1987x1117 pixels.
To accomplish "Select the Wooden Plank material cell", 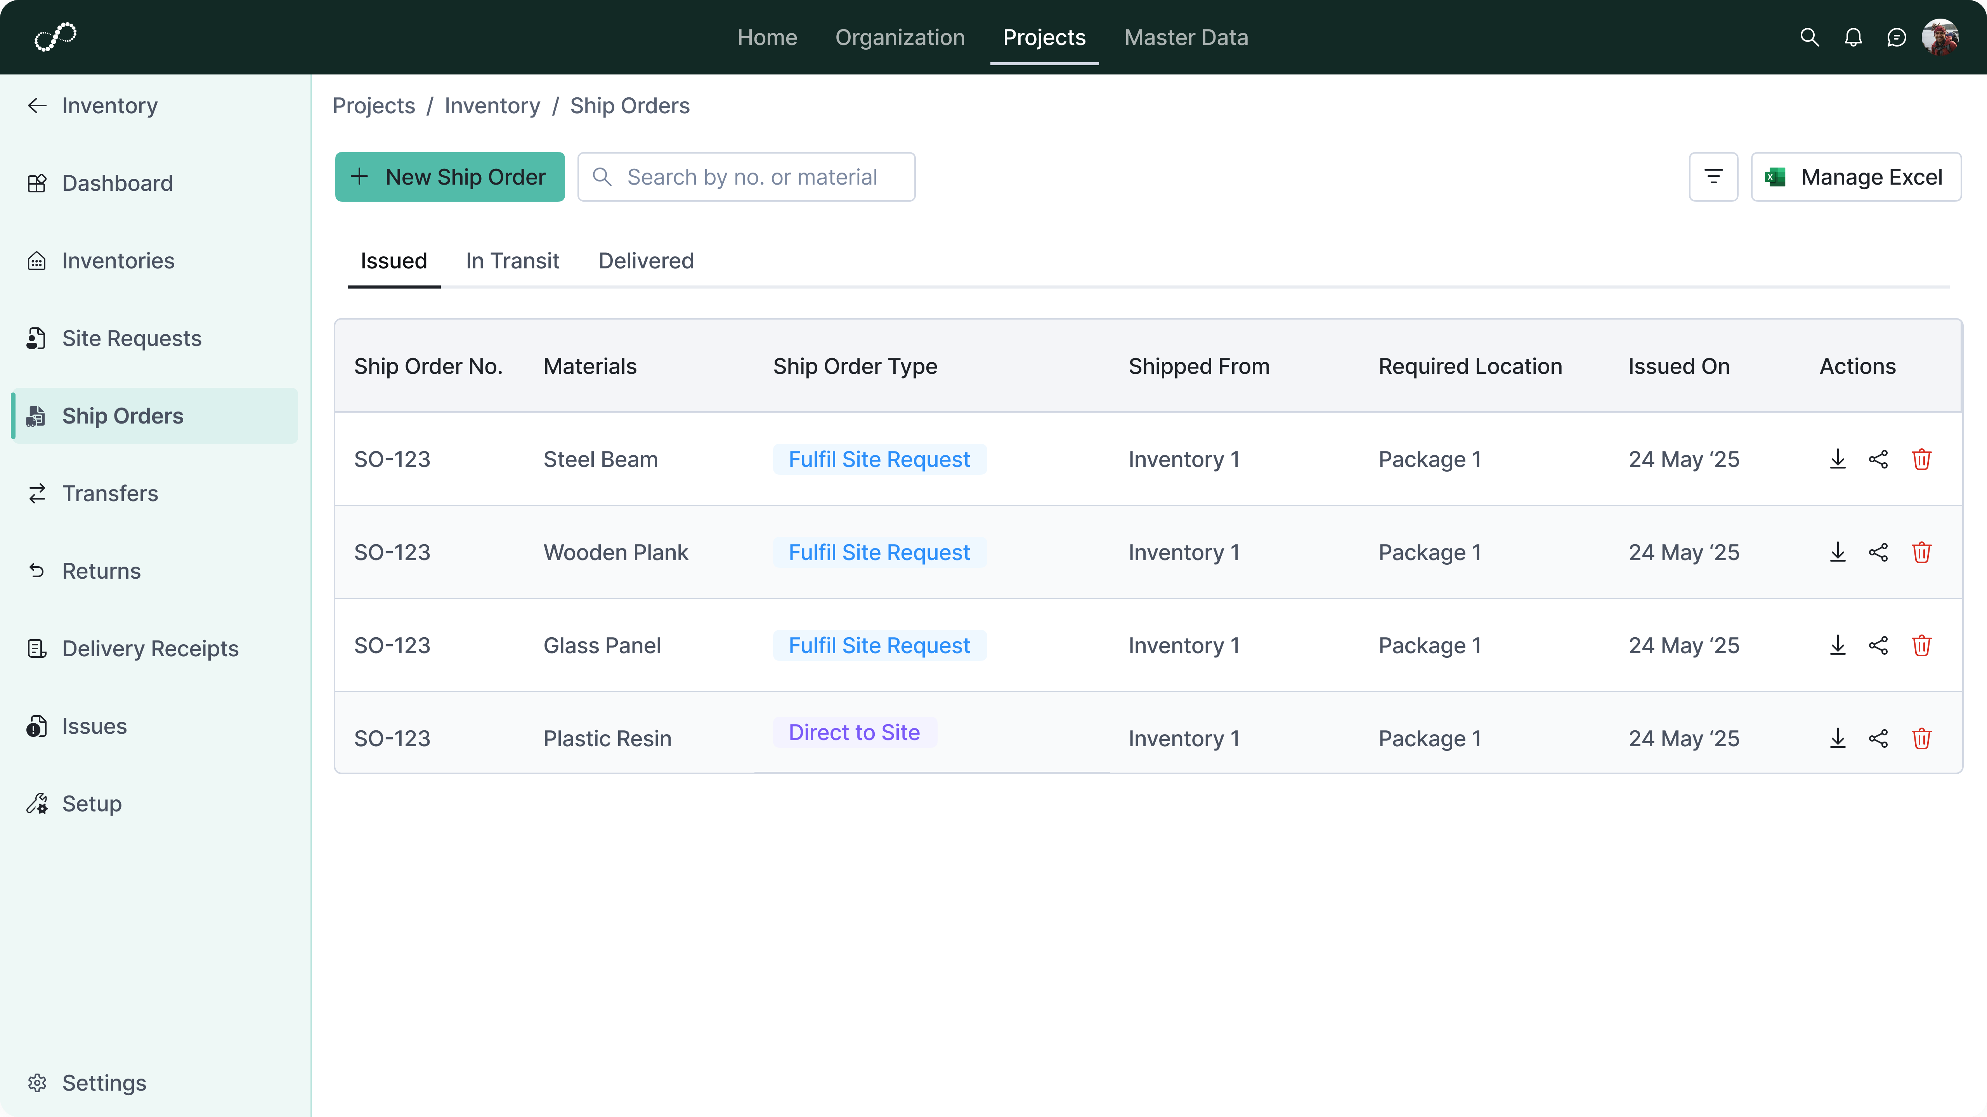I will [616, 552].
